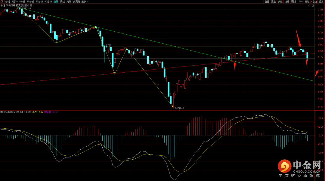The width and height of the screenshot is (325, 181).
Task: Click the 5158.48 low price label
Action: pos(179,108)
